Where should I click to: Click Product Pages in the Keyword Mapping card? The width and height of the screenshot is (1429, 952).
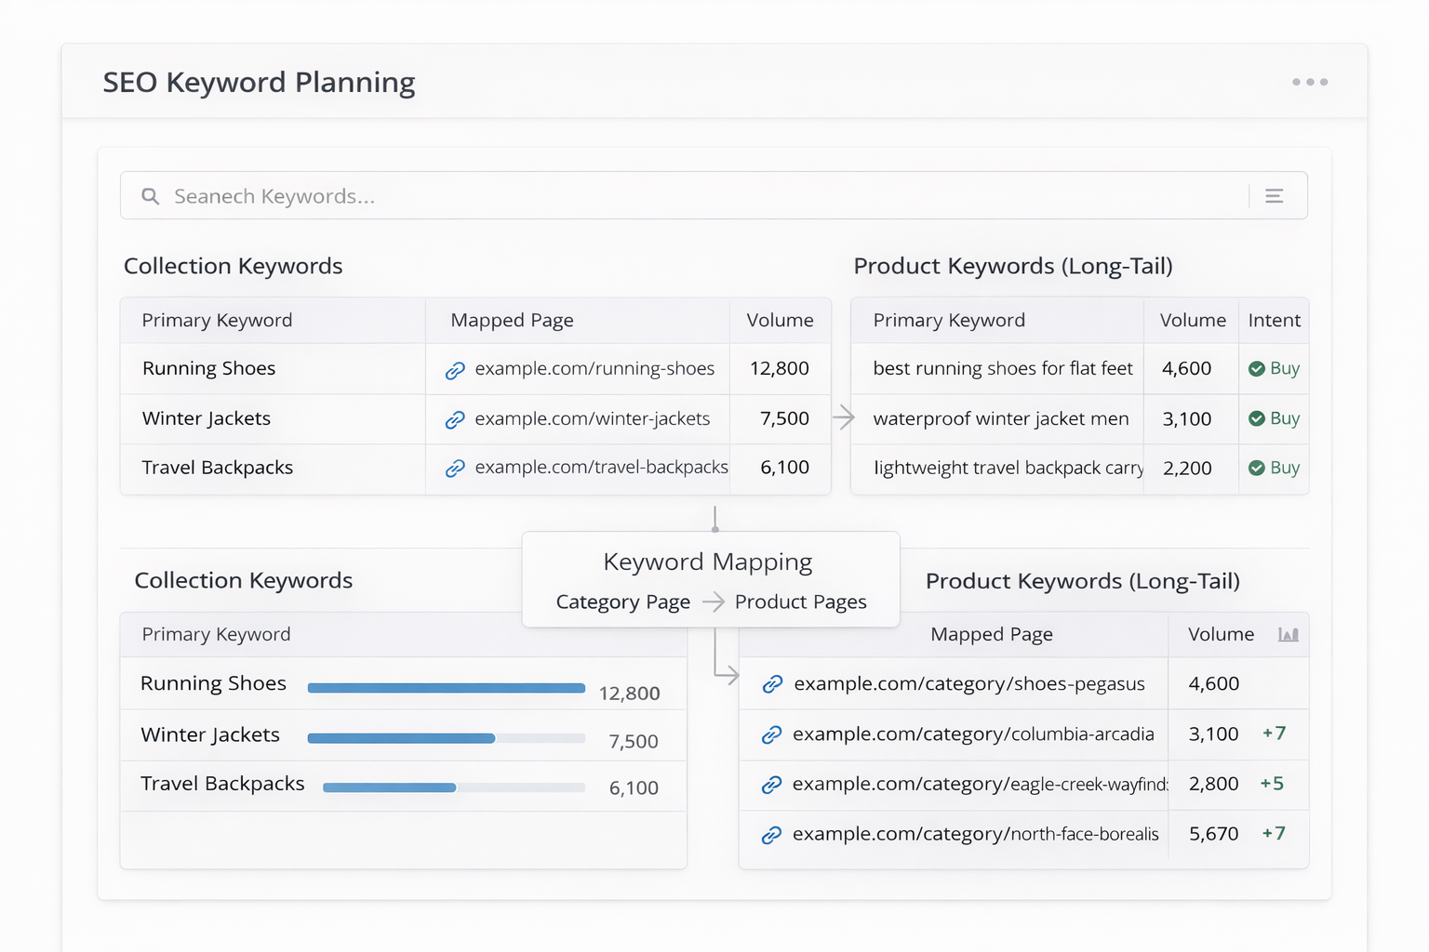click(800, 602)
